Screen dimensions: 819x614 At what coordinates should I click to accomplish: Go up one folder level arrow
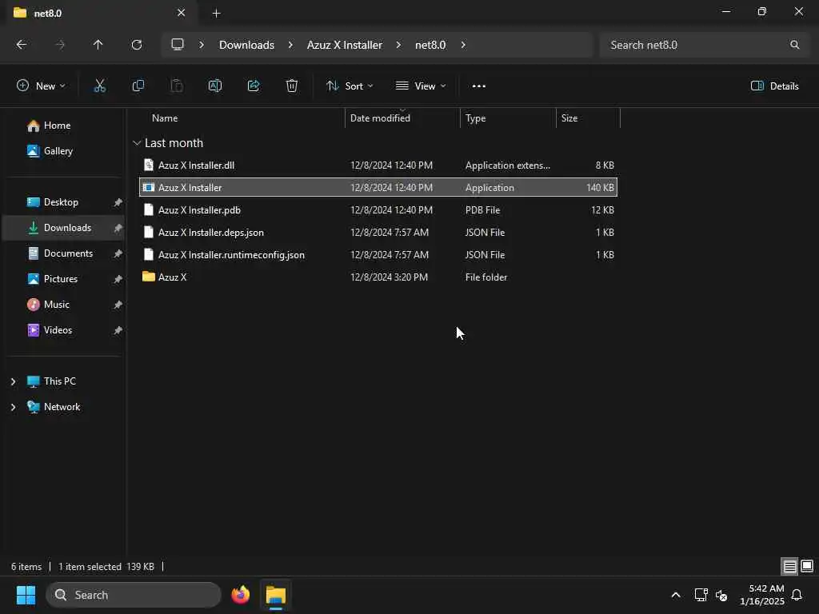(x=98, y=45)
